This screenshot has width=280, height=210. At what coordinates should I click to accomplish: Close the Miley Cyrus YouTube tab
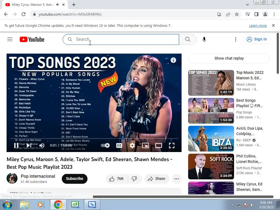point(63,5)
